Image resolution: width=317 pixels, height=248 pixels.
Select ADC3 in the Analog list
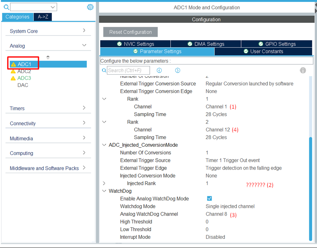(x=24, y=78)
